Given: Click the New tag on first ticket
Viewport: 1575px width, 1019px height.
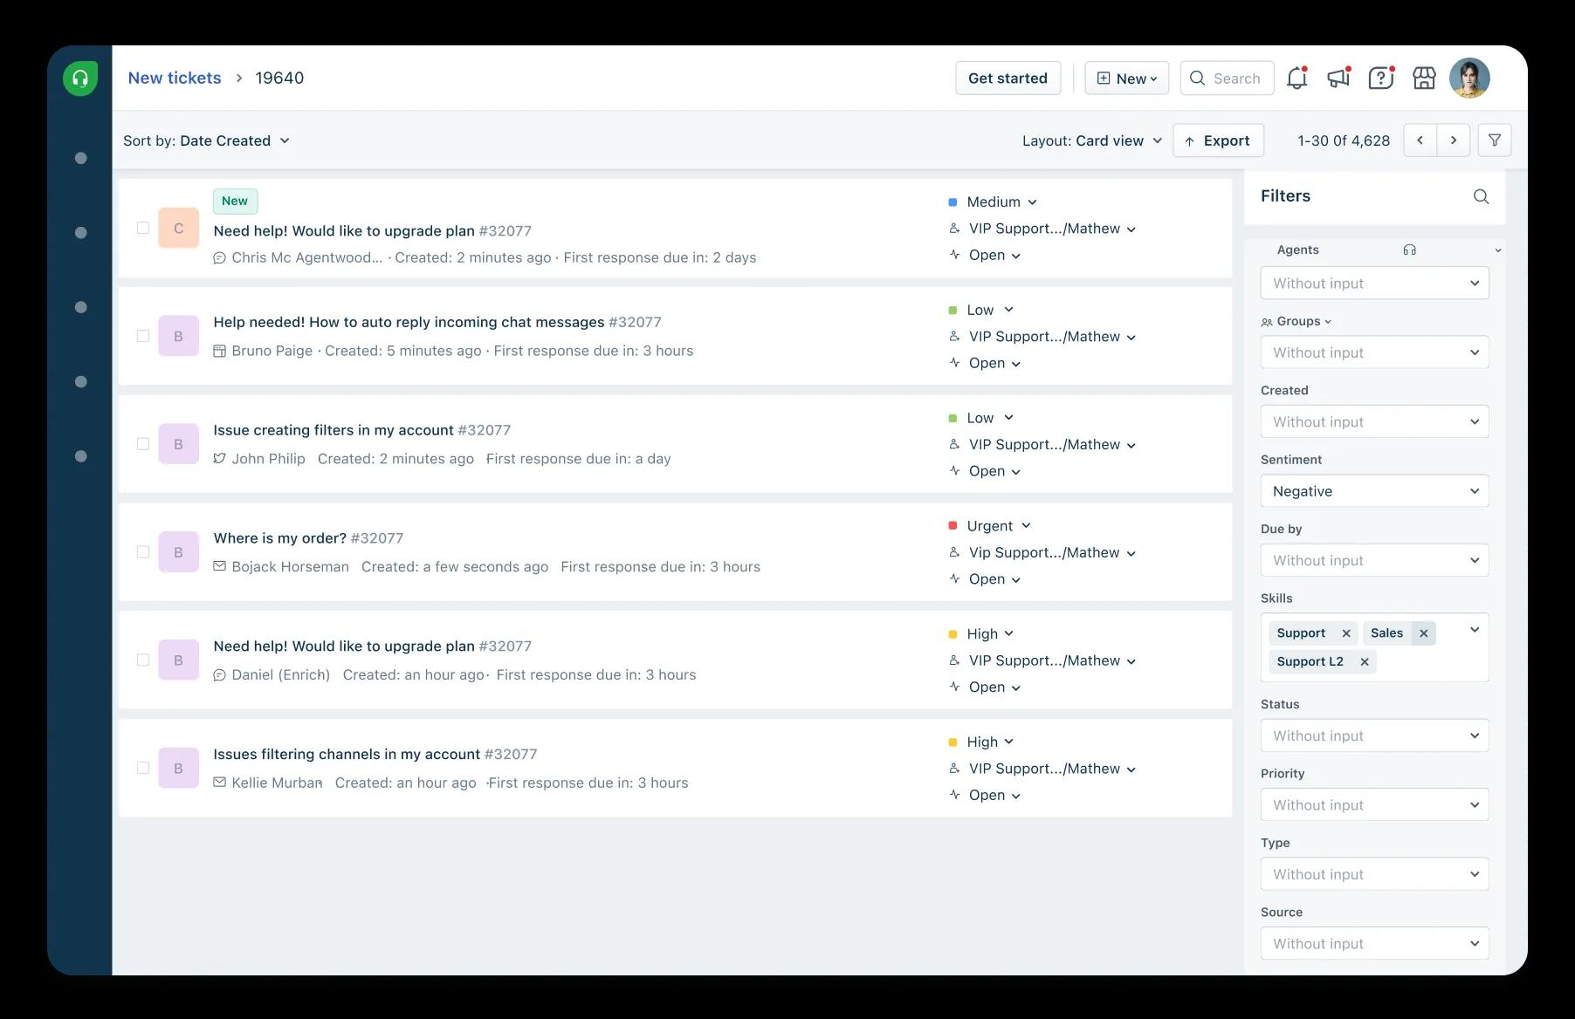Looking at the screenshot, I should 235,202.
